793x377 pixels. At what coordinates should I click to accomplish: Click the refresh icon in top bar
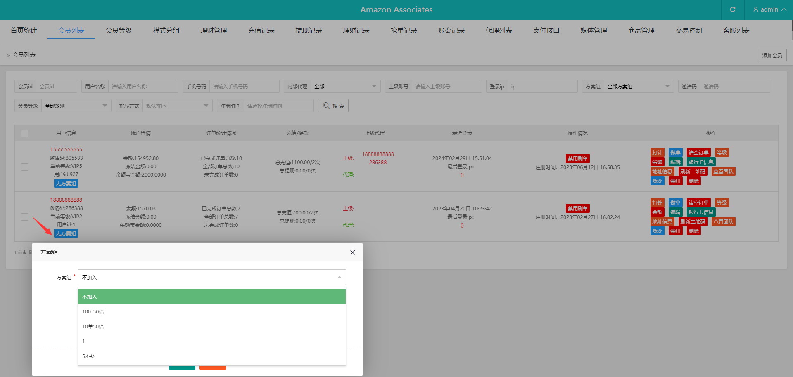coord(732,9)
